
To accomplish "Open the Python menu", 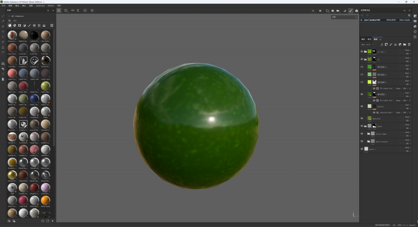I will click(51, 6).
